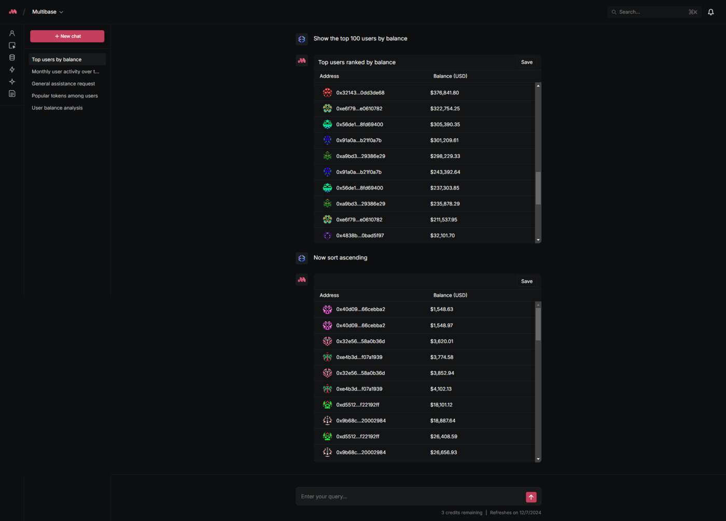The width and height of the screenshot is (726, 521).
Task: Click scrollbar thumb of ascending table
Action: coord(538,324)
